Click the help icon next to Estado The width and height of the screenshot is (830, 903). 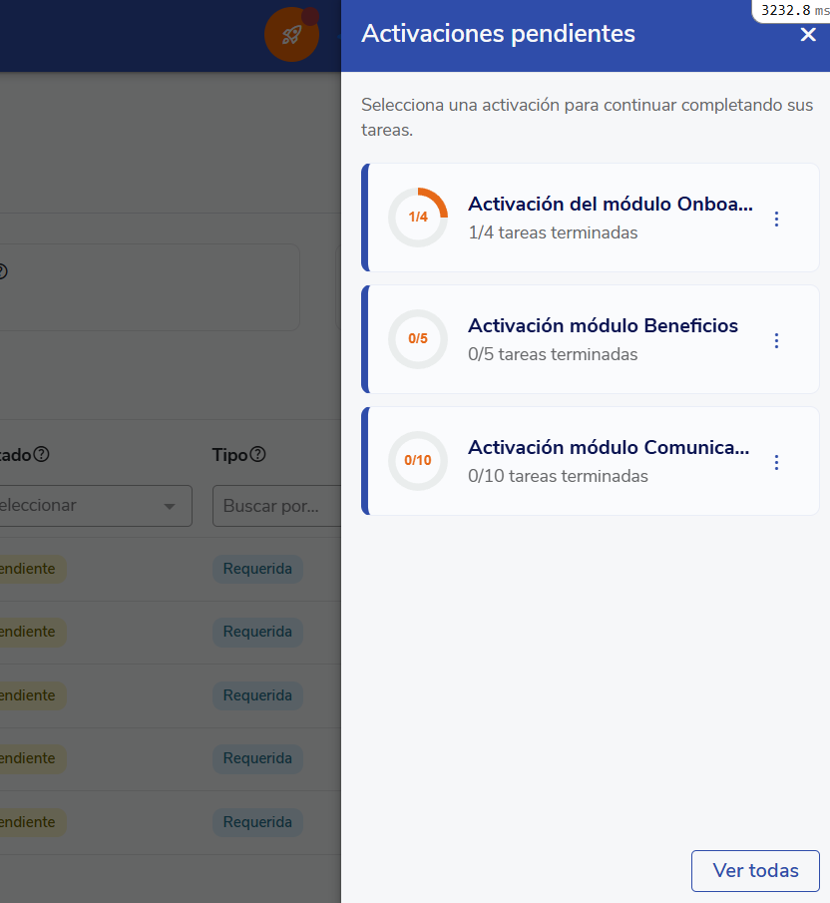click(41, 453)
